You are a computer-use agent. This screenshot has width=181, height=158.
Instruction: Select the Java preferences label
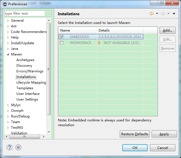(14, 49)
